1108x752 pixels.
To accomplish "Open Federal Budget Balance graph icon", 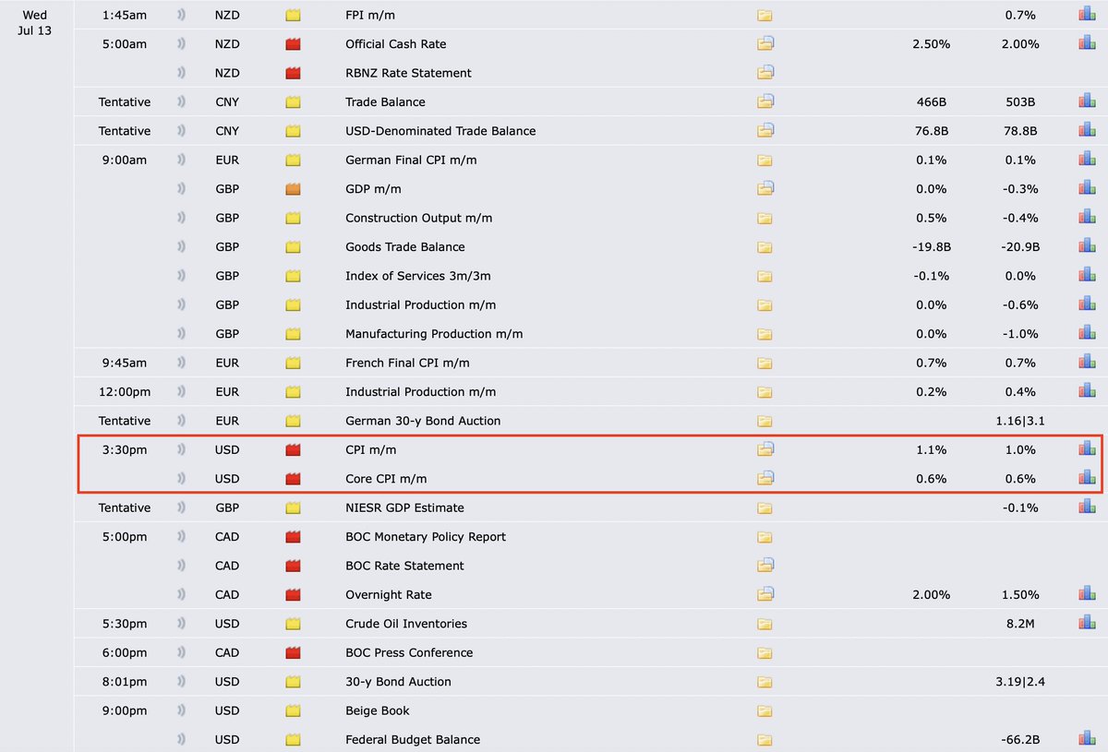I will (x=1087, y=739).
